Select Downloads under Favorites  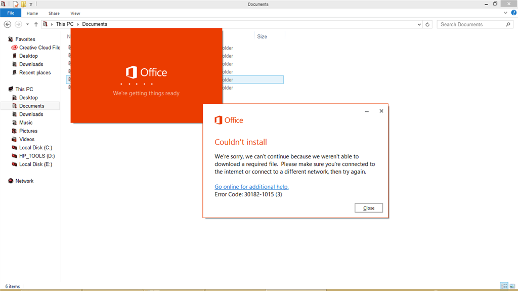click(x=31, y=64)
